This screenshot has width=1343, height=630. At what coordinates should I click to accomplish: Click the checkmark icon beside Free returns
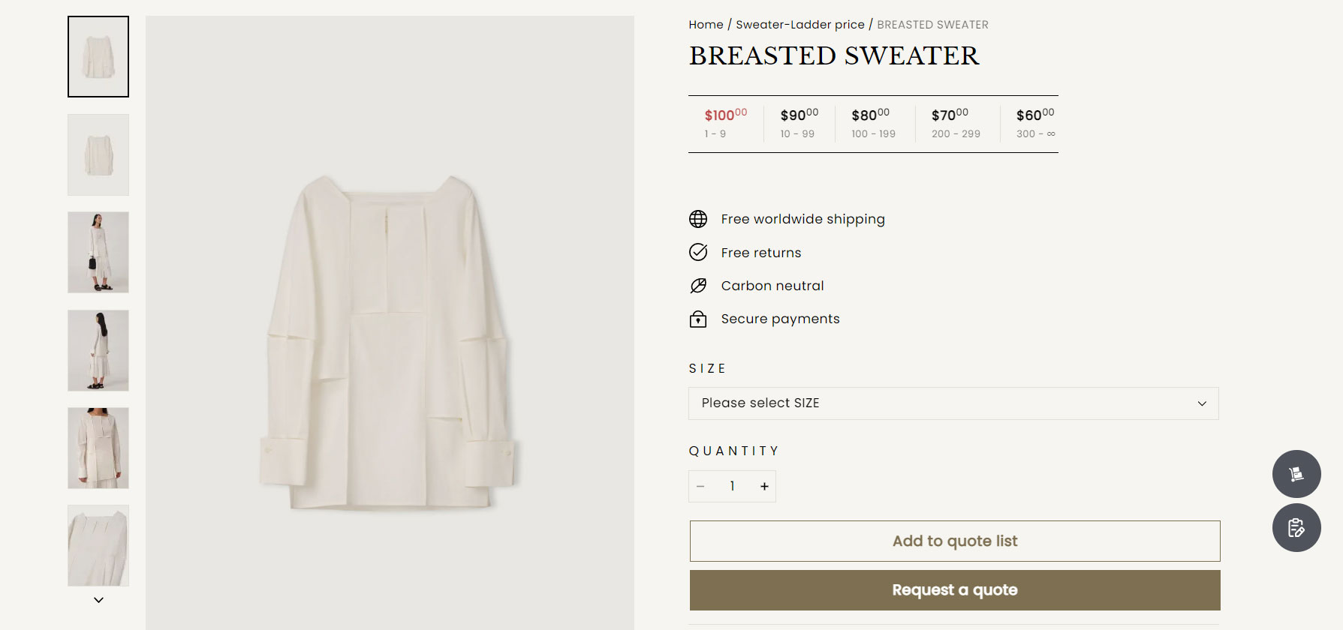698,252
